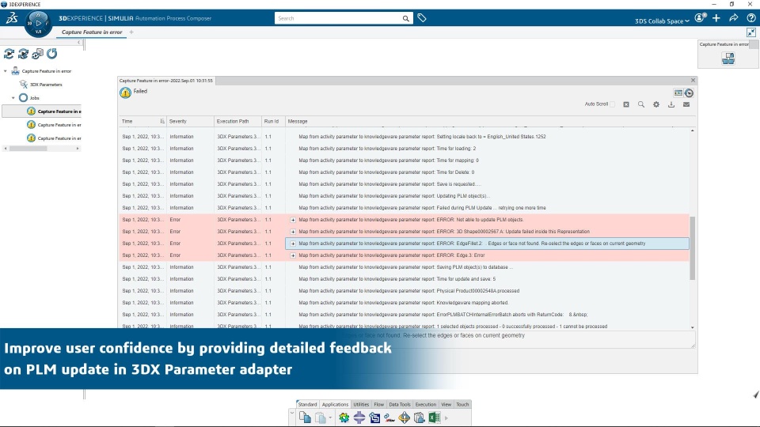Open the log settings gear icon
The height and width of the screenshot is (427, 760).
(x=656, y=104)
